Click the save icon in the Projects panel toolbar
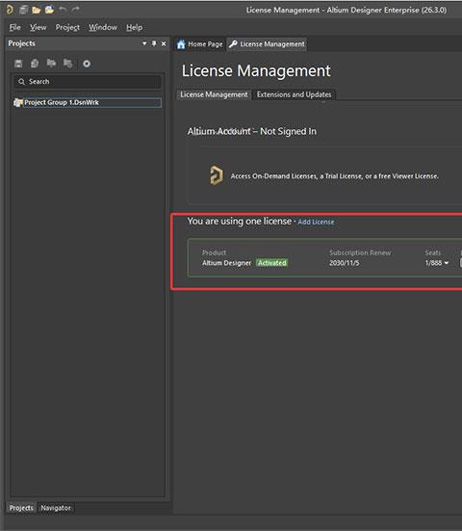 click(x=18, y=64)
